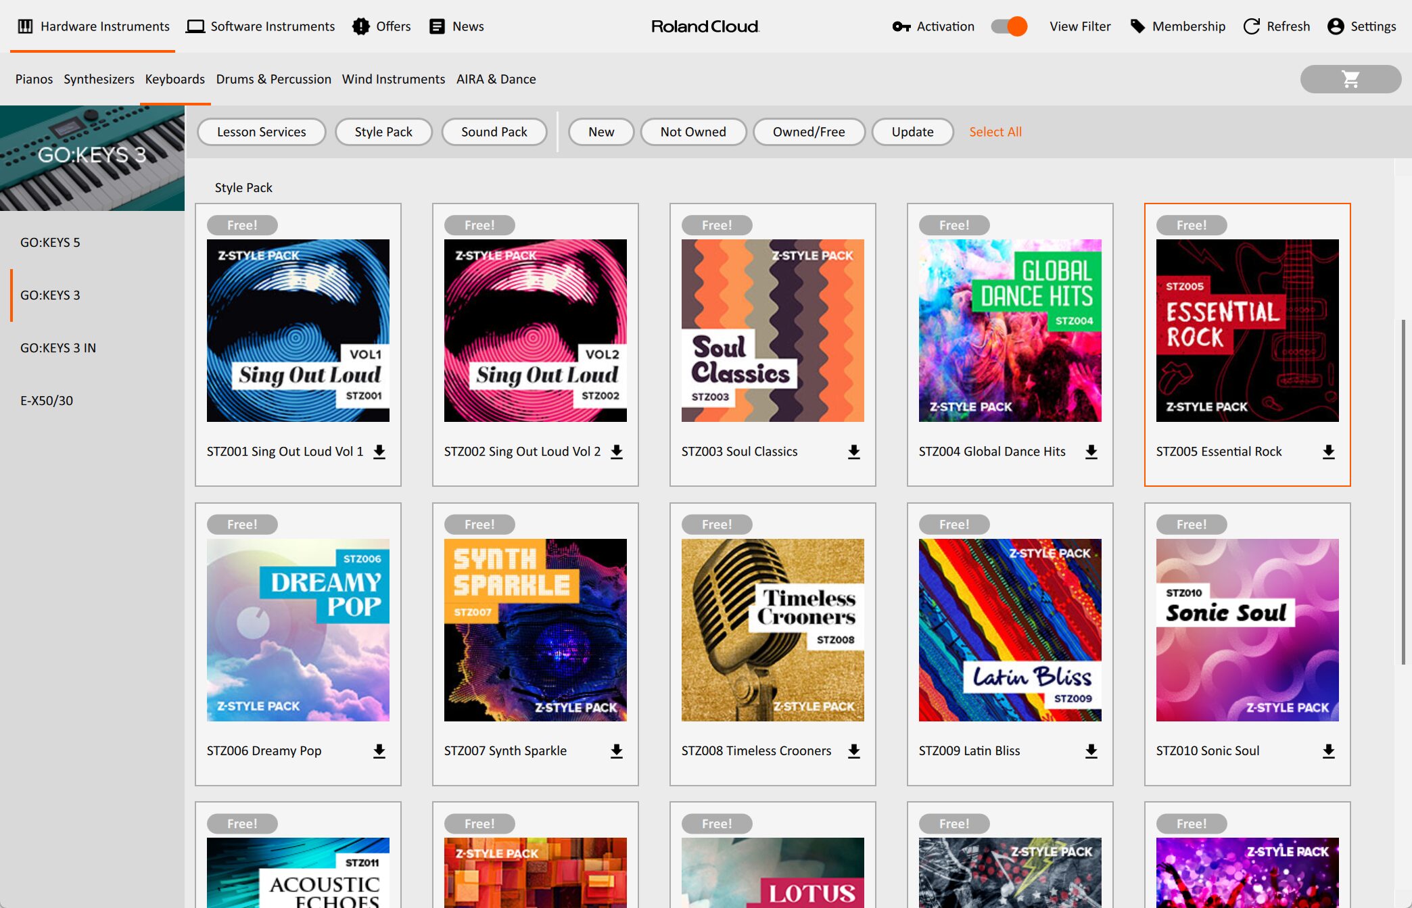Click the Select All link
This screenshot has height=908, width=1412.
[995, 132]
